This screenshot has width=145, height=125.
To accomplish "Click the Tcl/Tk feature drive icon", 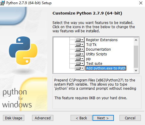I will [79, 44].
